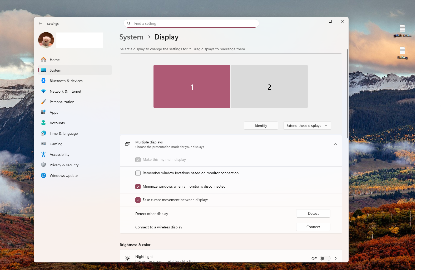The height and width of the screenshot is (270, 441).
Task: Click the Gaming controller icon
Action: (43, 144)
